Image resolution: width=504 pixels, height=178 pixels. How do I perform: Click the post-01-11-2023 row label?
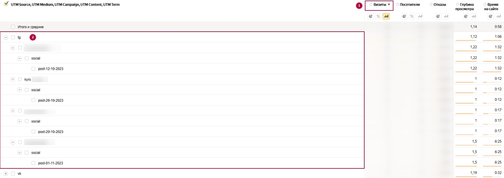pos(50,163)
